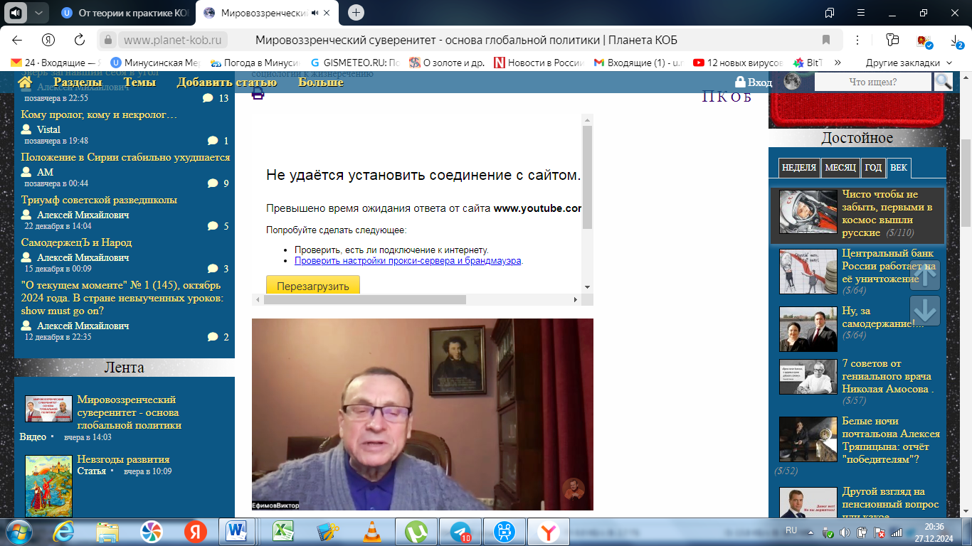Click the browser back arrow

[17, 40]
